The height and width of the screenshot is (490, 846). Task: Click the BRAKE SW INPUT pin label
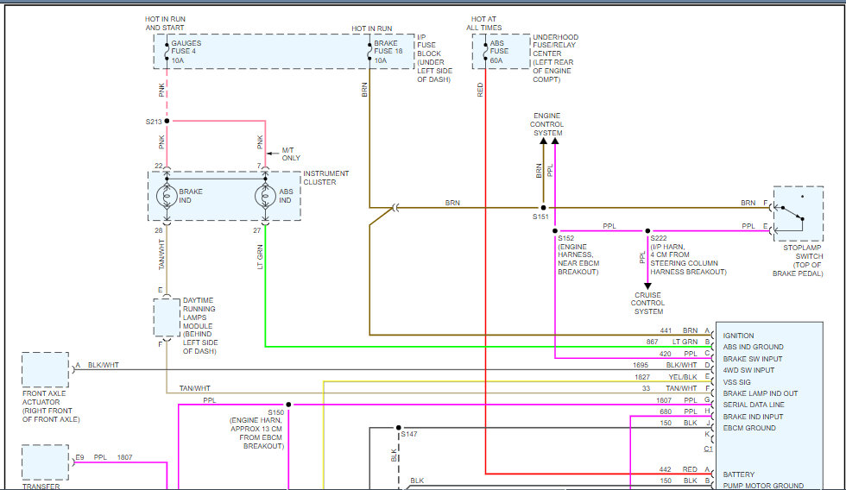(x=753, y=359)
